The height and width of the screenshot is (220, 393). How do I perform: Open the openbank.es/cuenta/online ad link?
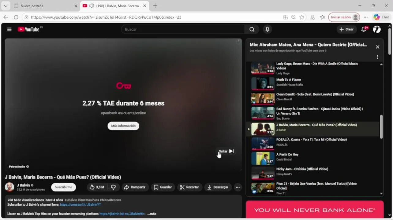(x=123, y=113)
